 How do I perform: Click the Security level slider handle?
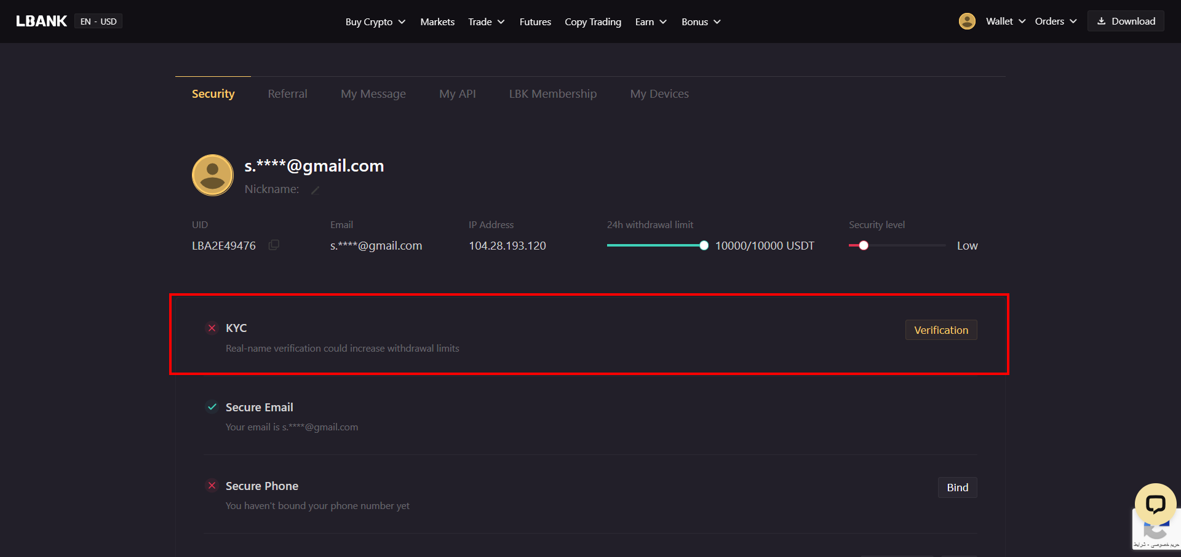click(x=864, y=245)
